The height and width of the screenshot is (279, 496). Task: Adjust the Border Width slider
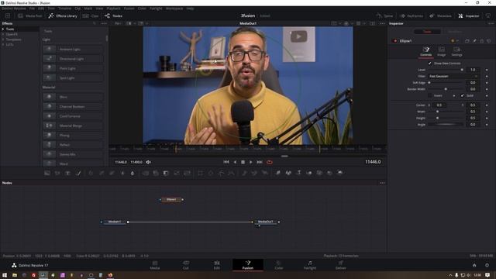446,89
